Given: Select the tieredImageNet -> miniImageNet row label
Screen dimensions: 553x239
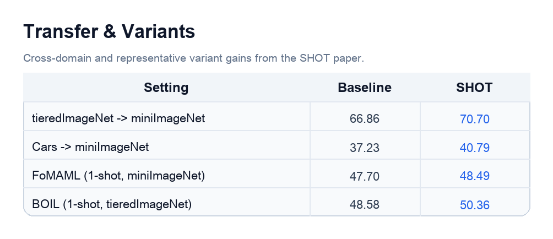Looking at the screenshot, I should (x=118, y=118).
